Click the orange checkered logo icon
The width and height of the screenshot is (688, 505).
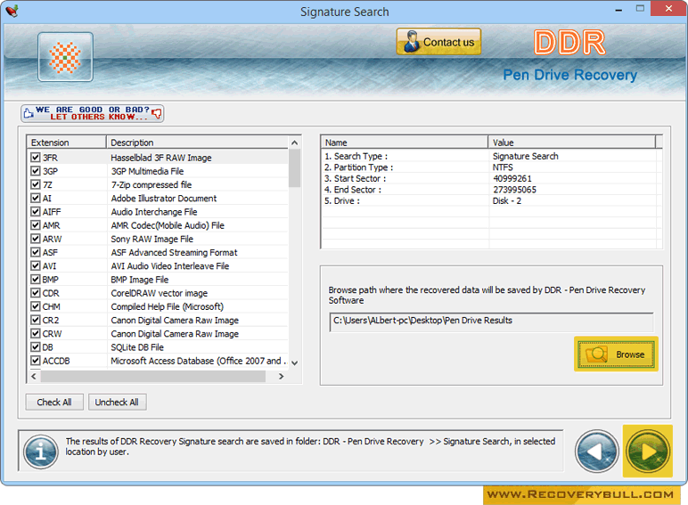(65, 57)
